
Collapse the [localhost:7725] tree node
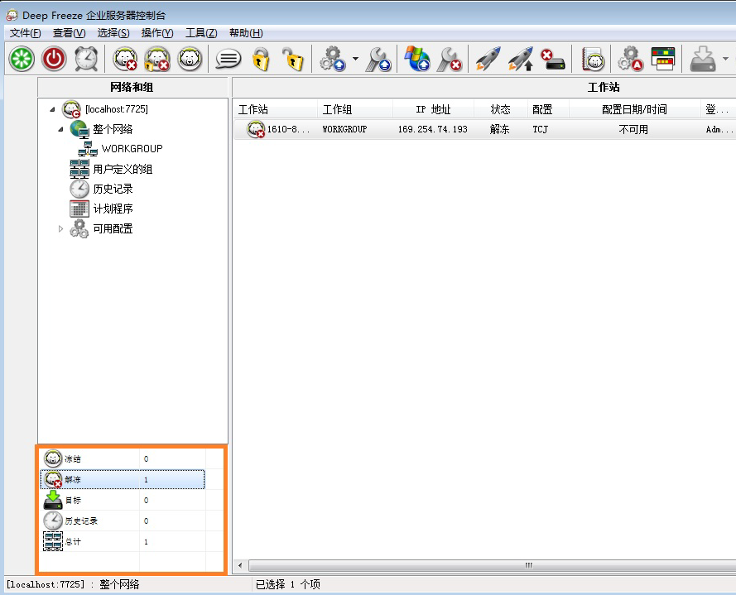pos(52,109)
